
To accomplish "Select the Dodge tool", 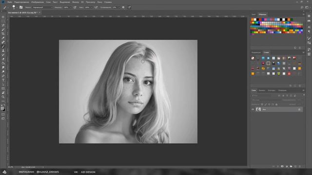I will [x=3, y=71].
